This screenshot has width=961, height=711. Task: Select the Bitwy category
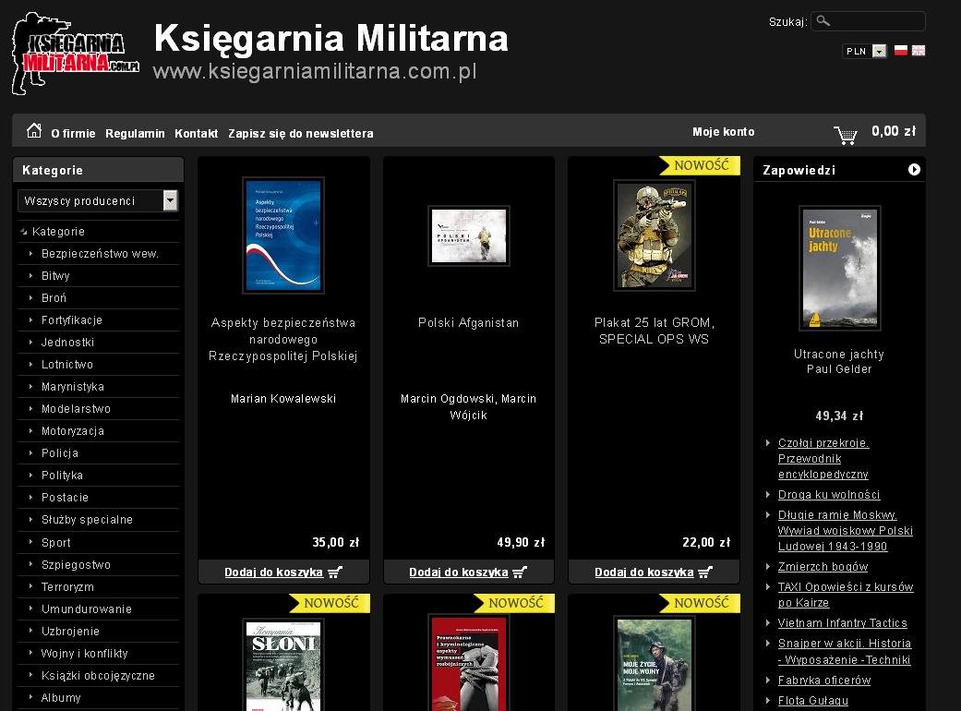click(x=55, y=276)
